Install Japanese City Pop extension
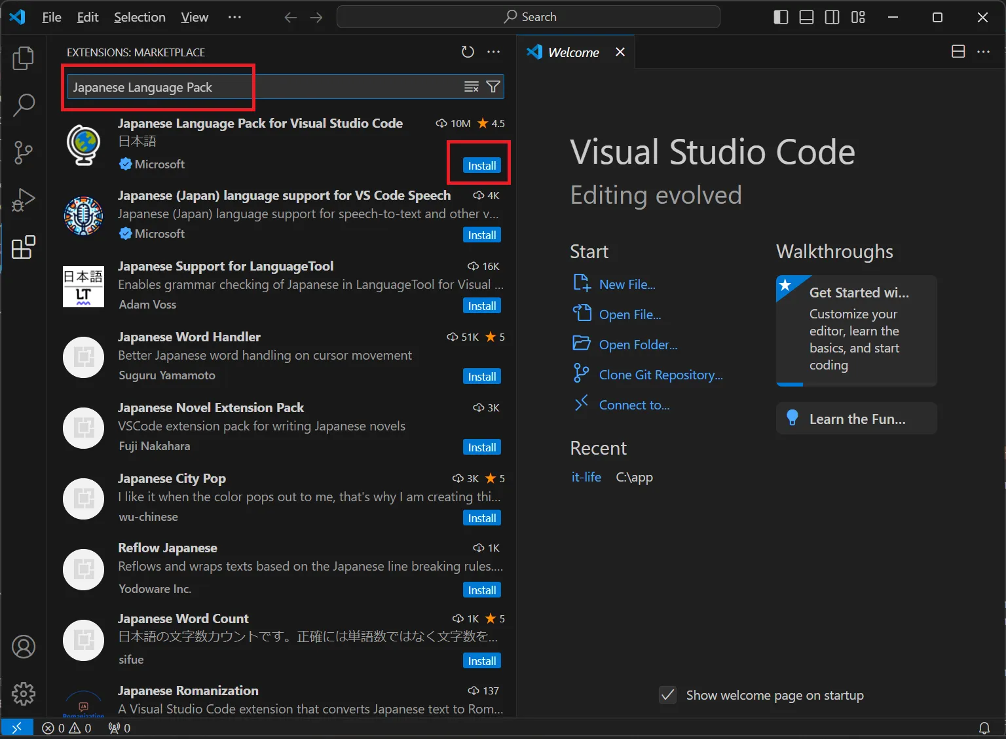Screen dimensions: 1006x739 coord(482,518)
